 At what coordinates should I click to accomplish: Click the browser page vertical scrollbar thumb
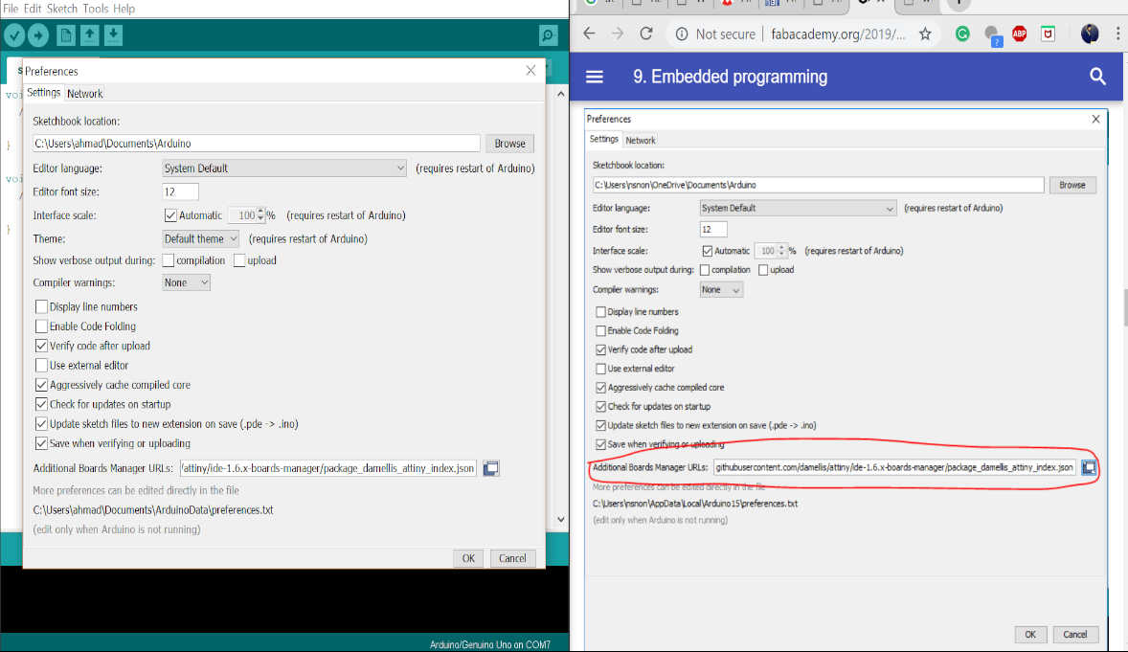(1125, 307)
